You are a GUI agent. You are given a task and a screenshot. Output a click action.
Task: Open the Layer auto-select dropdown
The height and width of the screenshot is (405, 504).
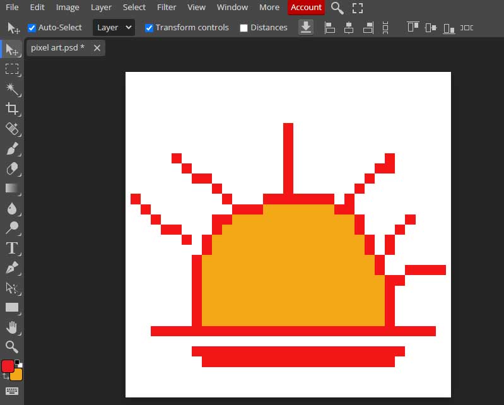click(x=114, y=28)
